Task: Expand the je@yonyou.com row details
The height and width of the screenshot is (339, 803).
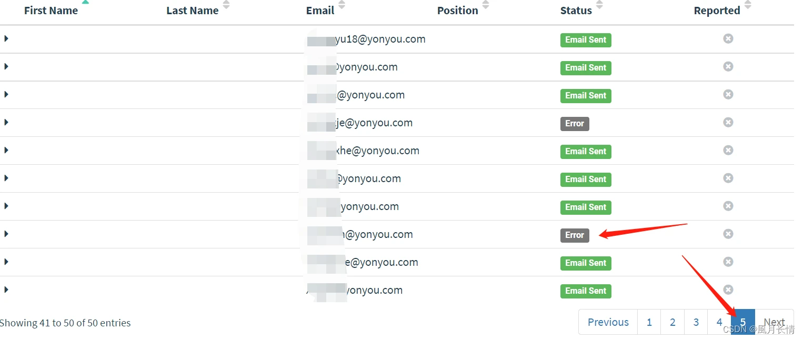Action: [x=6, y=122]
